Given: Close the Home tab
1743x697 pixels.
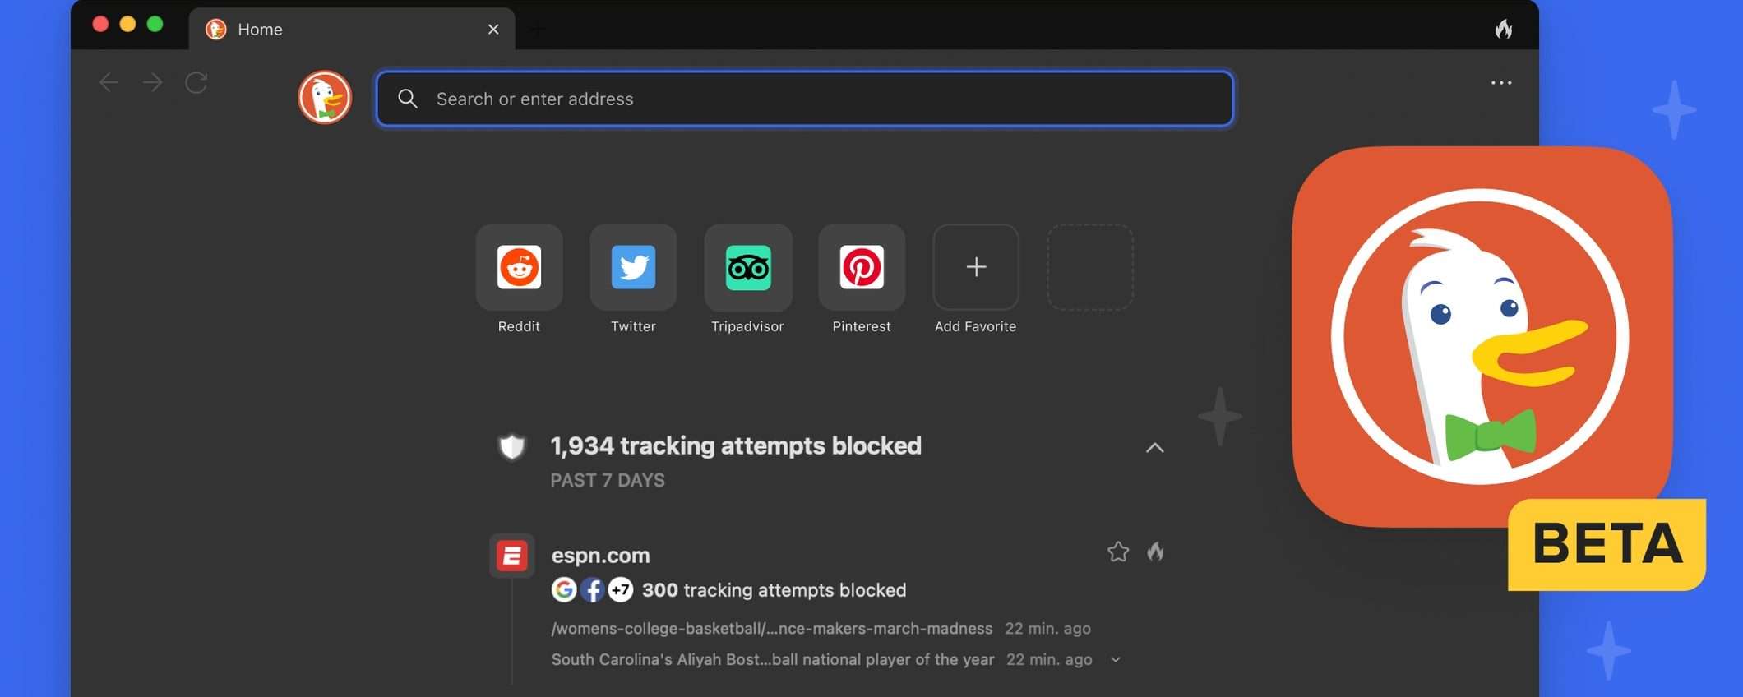Looking at the screenshot, I should [493, 30].
